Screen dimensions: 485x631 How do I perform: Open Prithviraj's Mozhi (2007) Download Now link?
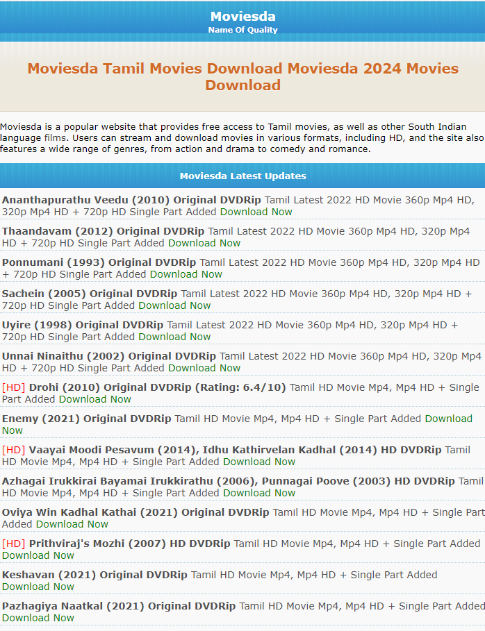pyautogui.click(x=38, y=555)
